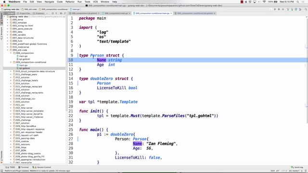This screenshot has height=173, width=308.
Task: Open the Version Control tool window button
Action: click(42, 167)
